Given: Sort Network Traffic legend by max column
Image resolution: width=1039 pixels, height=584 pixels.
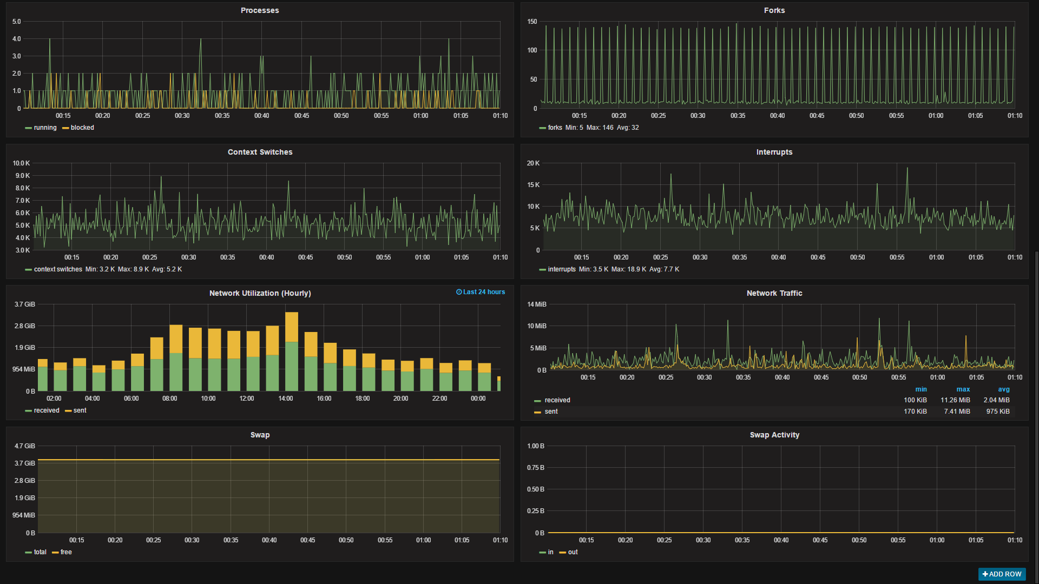Looking at the screenshot, I should (963, 389).
